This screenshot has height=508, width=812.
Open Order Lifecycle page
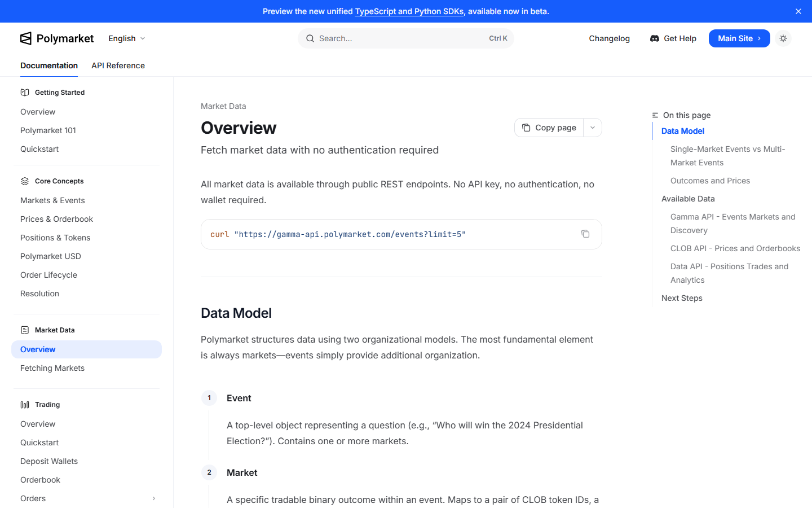(48, 275)
